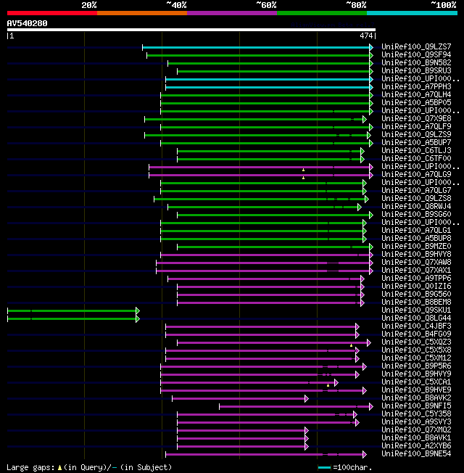Image resolution: width=464 pixels, height=473 pixels.
Task: Select the UniRef100_Q7XMQ2 label
Action: pyautogui.click(x=416, y=430)
